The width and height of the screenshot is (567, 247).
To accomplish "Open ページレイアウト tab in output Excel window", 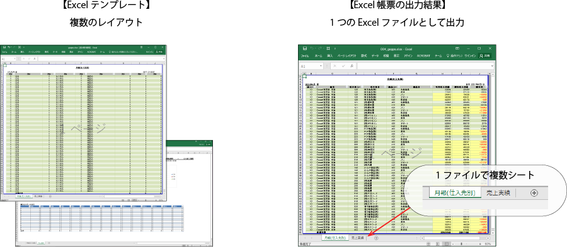I will tap(347, 56).
